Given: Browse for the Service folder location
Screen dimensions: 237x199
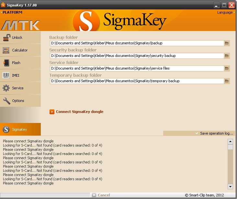Looking at the screenshot, I should (x=227, y=68).
